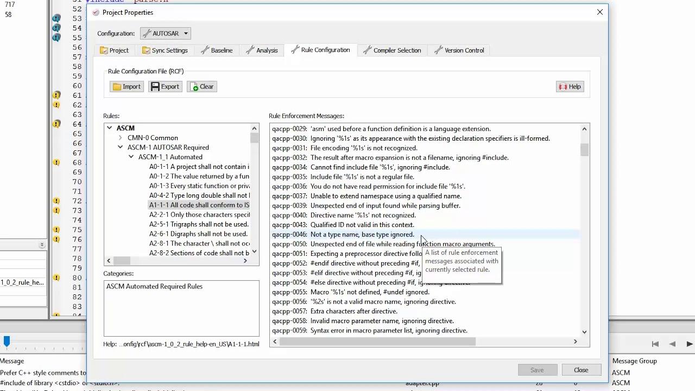Select rule A0-1-1 in the rules tree
Screen dimensions: 695x391
coord(199,167)
